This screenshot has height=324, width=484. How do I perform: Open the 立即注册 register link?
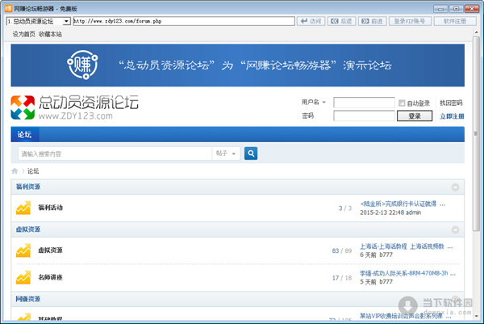pyautogui.click(x=452, y=116)
